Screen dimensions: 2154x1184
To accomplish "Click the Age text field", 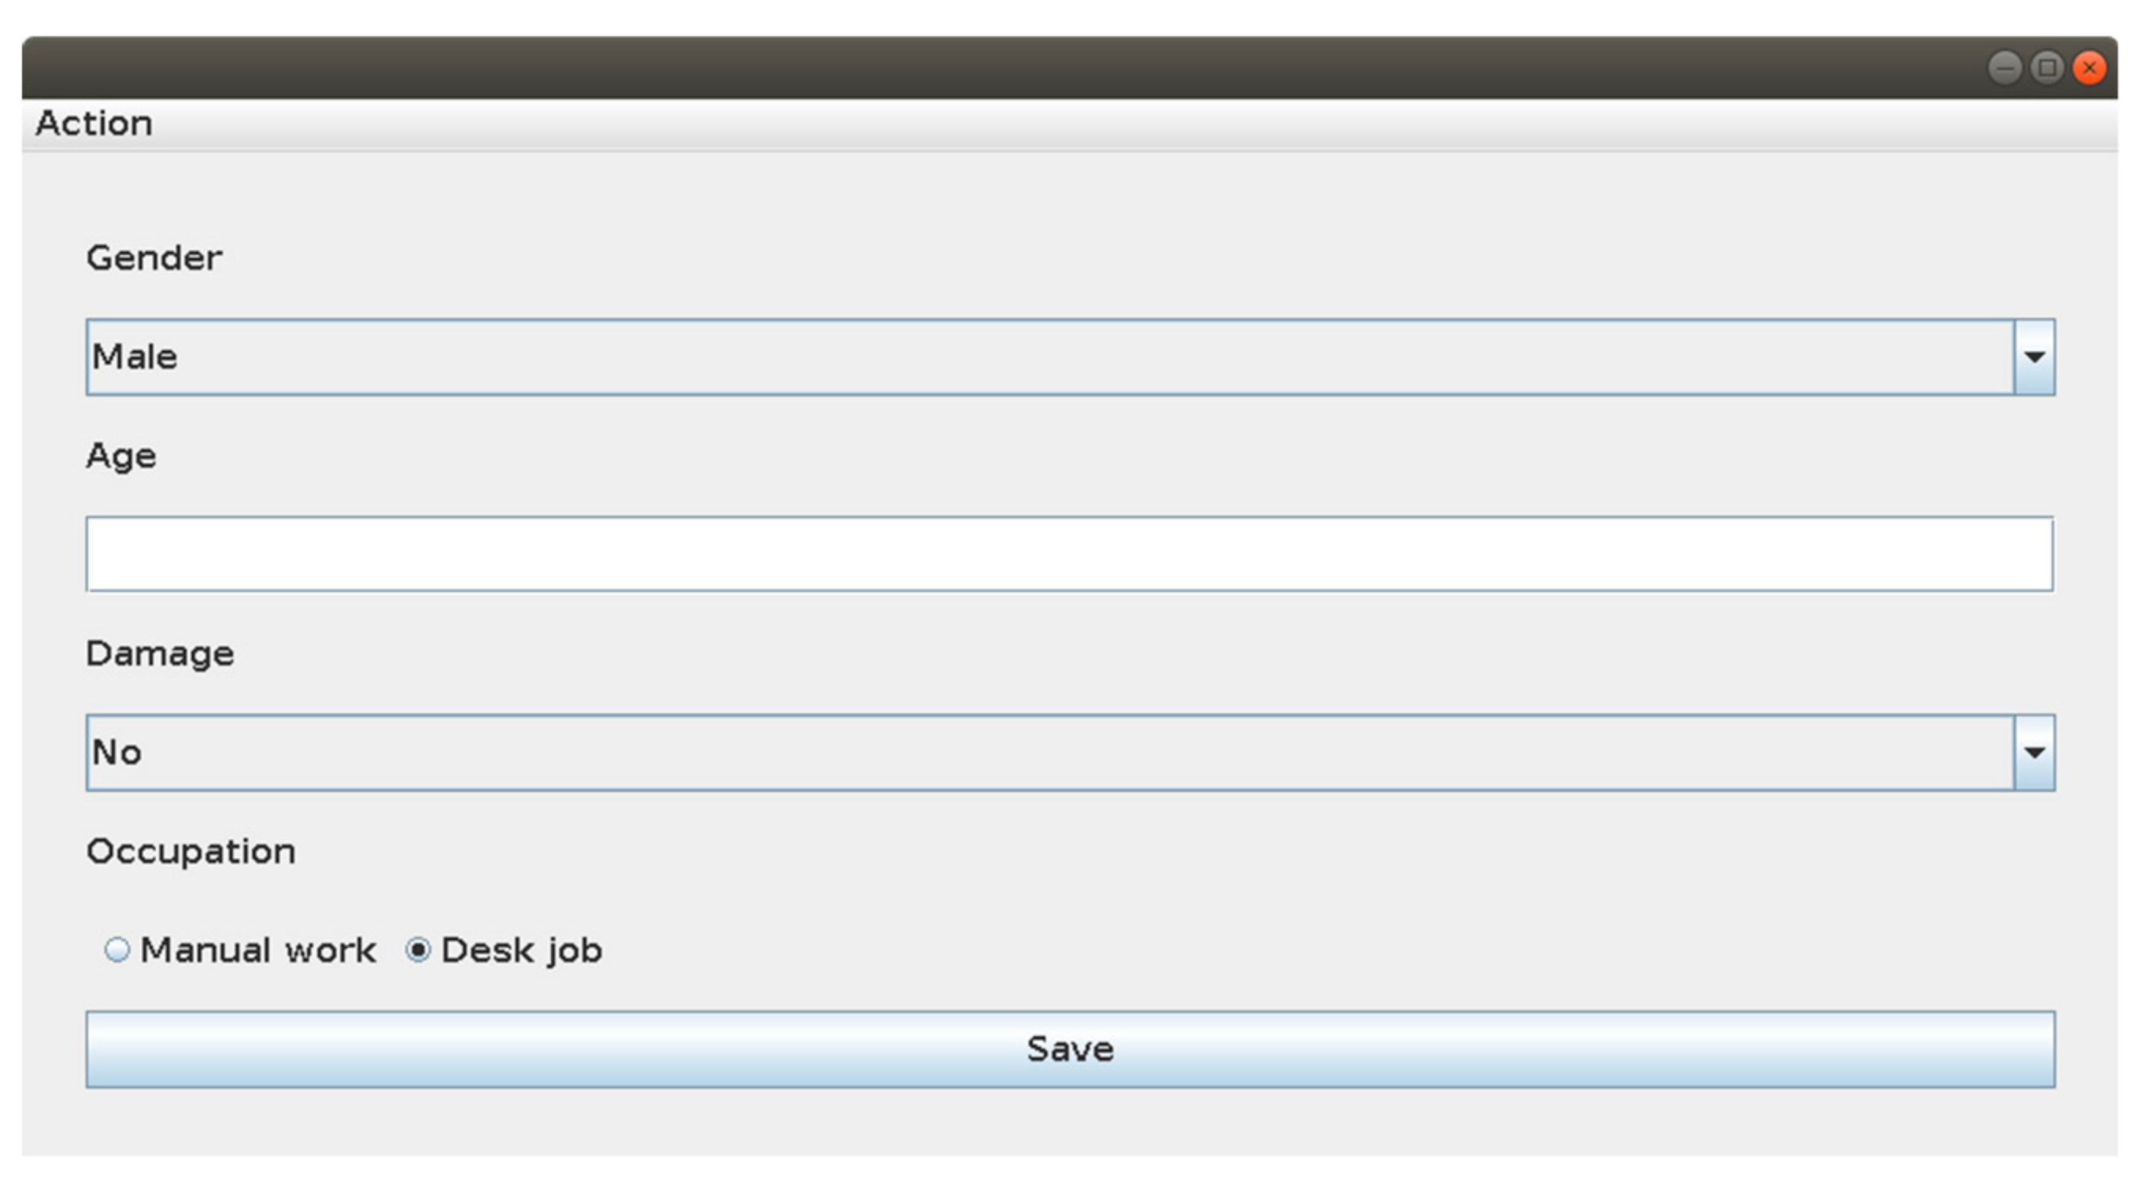I will pos(1068,553).
